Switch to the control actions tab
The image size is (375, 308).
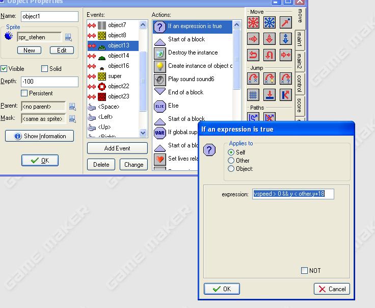click(300, 83)
